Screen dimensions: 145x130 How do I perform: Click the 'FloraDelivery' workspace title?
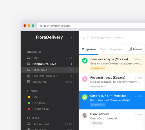[x=49, y=37]
